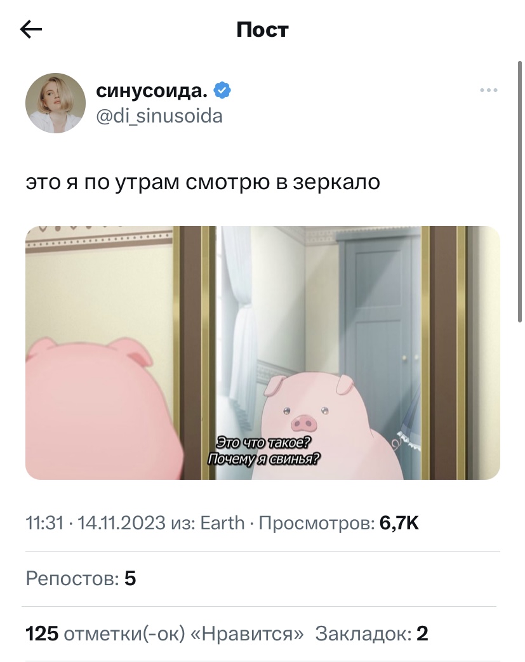The width and height of the screenshot is (525, 662).
Task: Open the display name синусоида.
Action: coord(152,90)
